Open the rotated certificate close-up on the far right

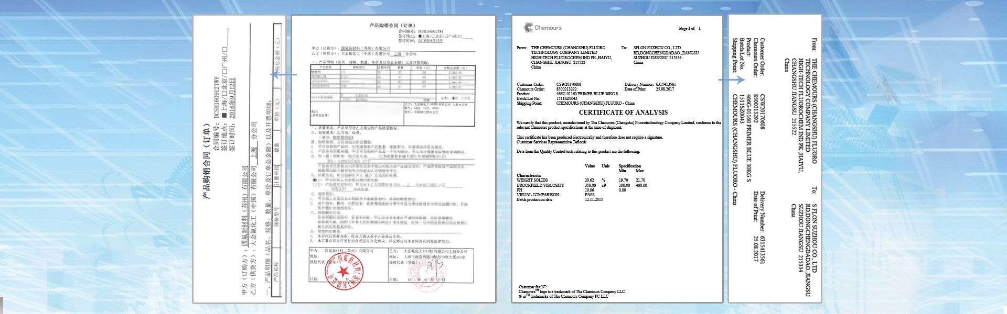[775, 159]
